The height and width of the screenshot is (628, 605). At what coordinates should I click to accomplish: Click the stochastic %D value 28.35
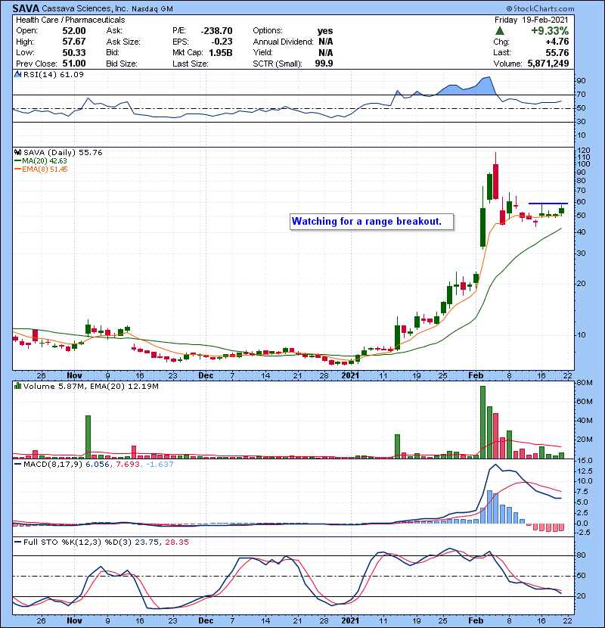coord(176,543)
